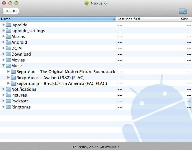Select the Download folder icon

pyautogui.click(x=8, y=54)
